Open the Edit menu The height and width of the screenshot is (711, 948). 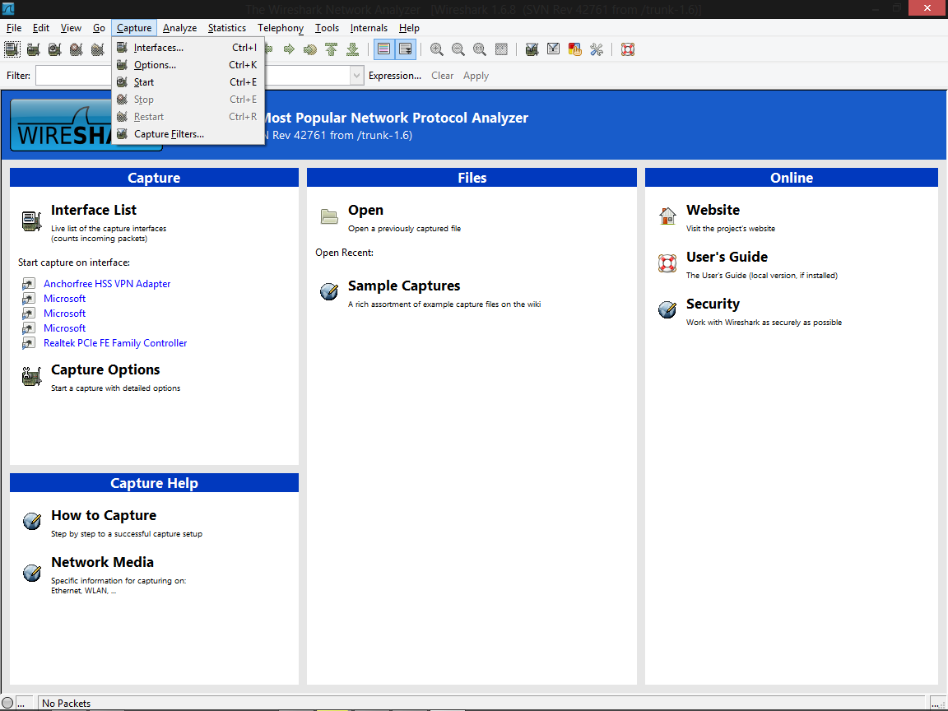pyautogui.click(x=41, y=28)
